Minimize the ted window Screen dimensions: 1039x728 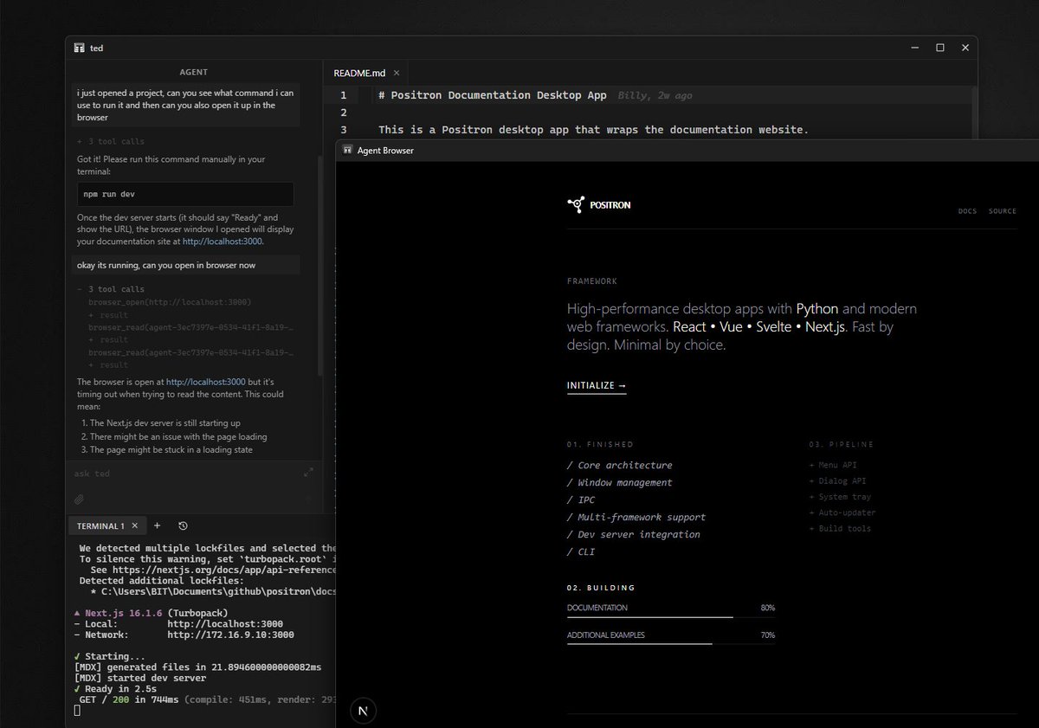pos(914,48)
